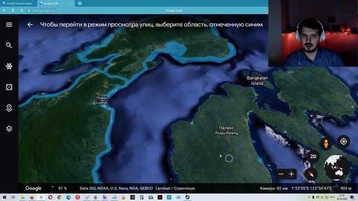Open Yandex Browser taskbar icon
The width and height of the screenshot is (358, 201).
pos(41,197)
